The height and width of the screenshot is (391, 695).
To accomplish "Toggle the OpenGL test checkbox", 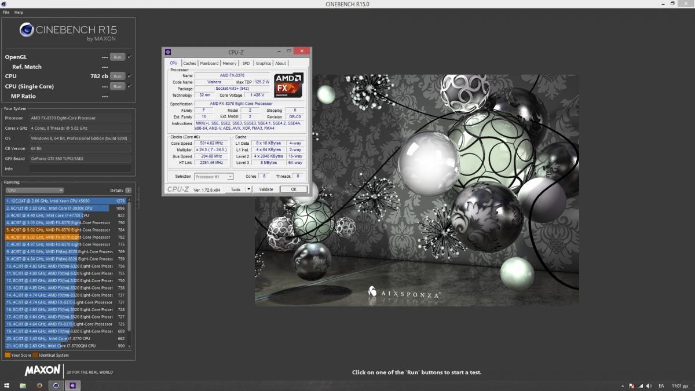I will point(130,57).
